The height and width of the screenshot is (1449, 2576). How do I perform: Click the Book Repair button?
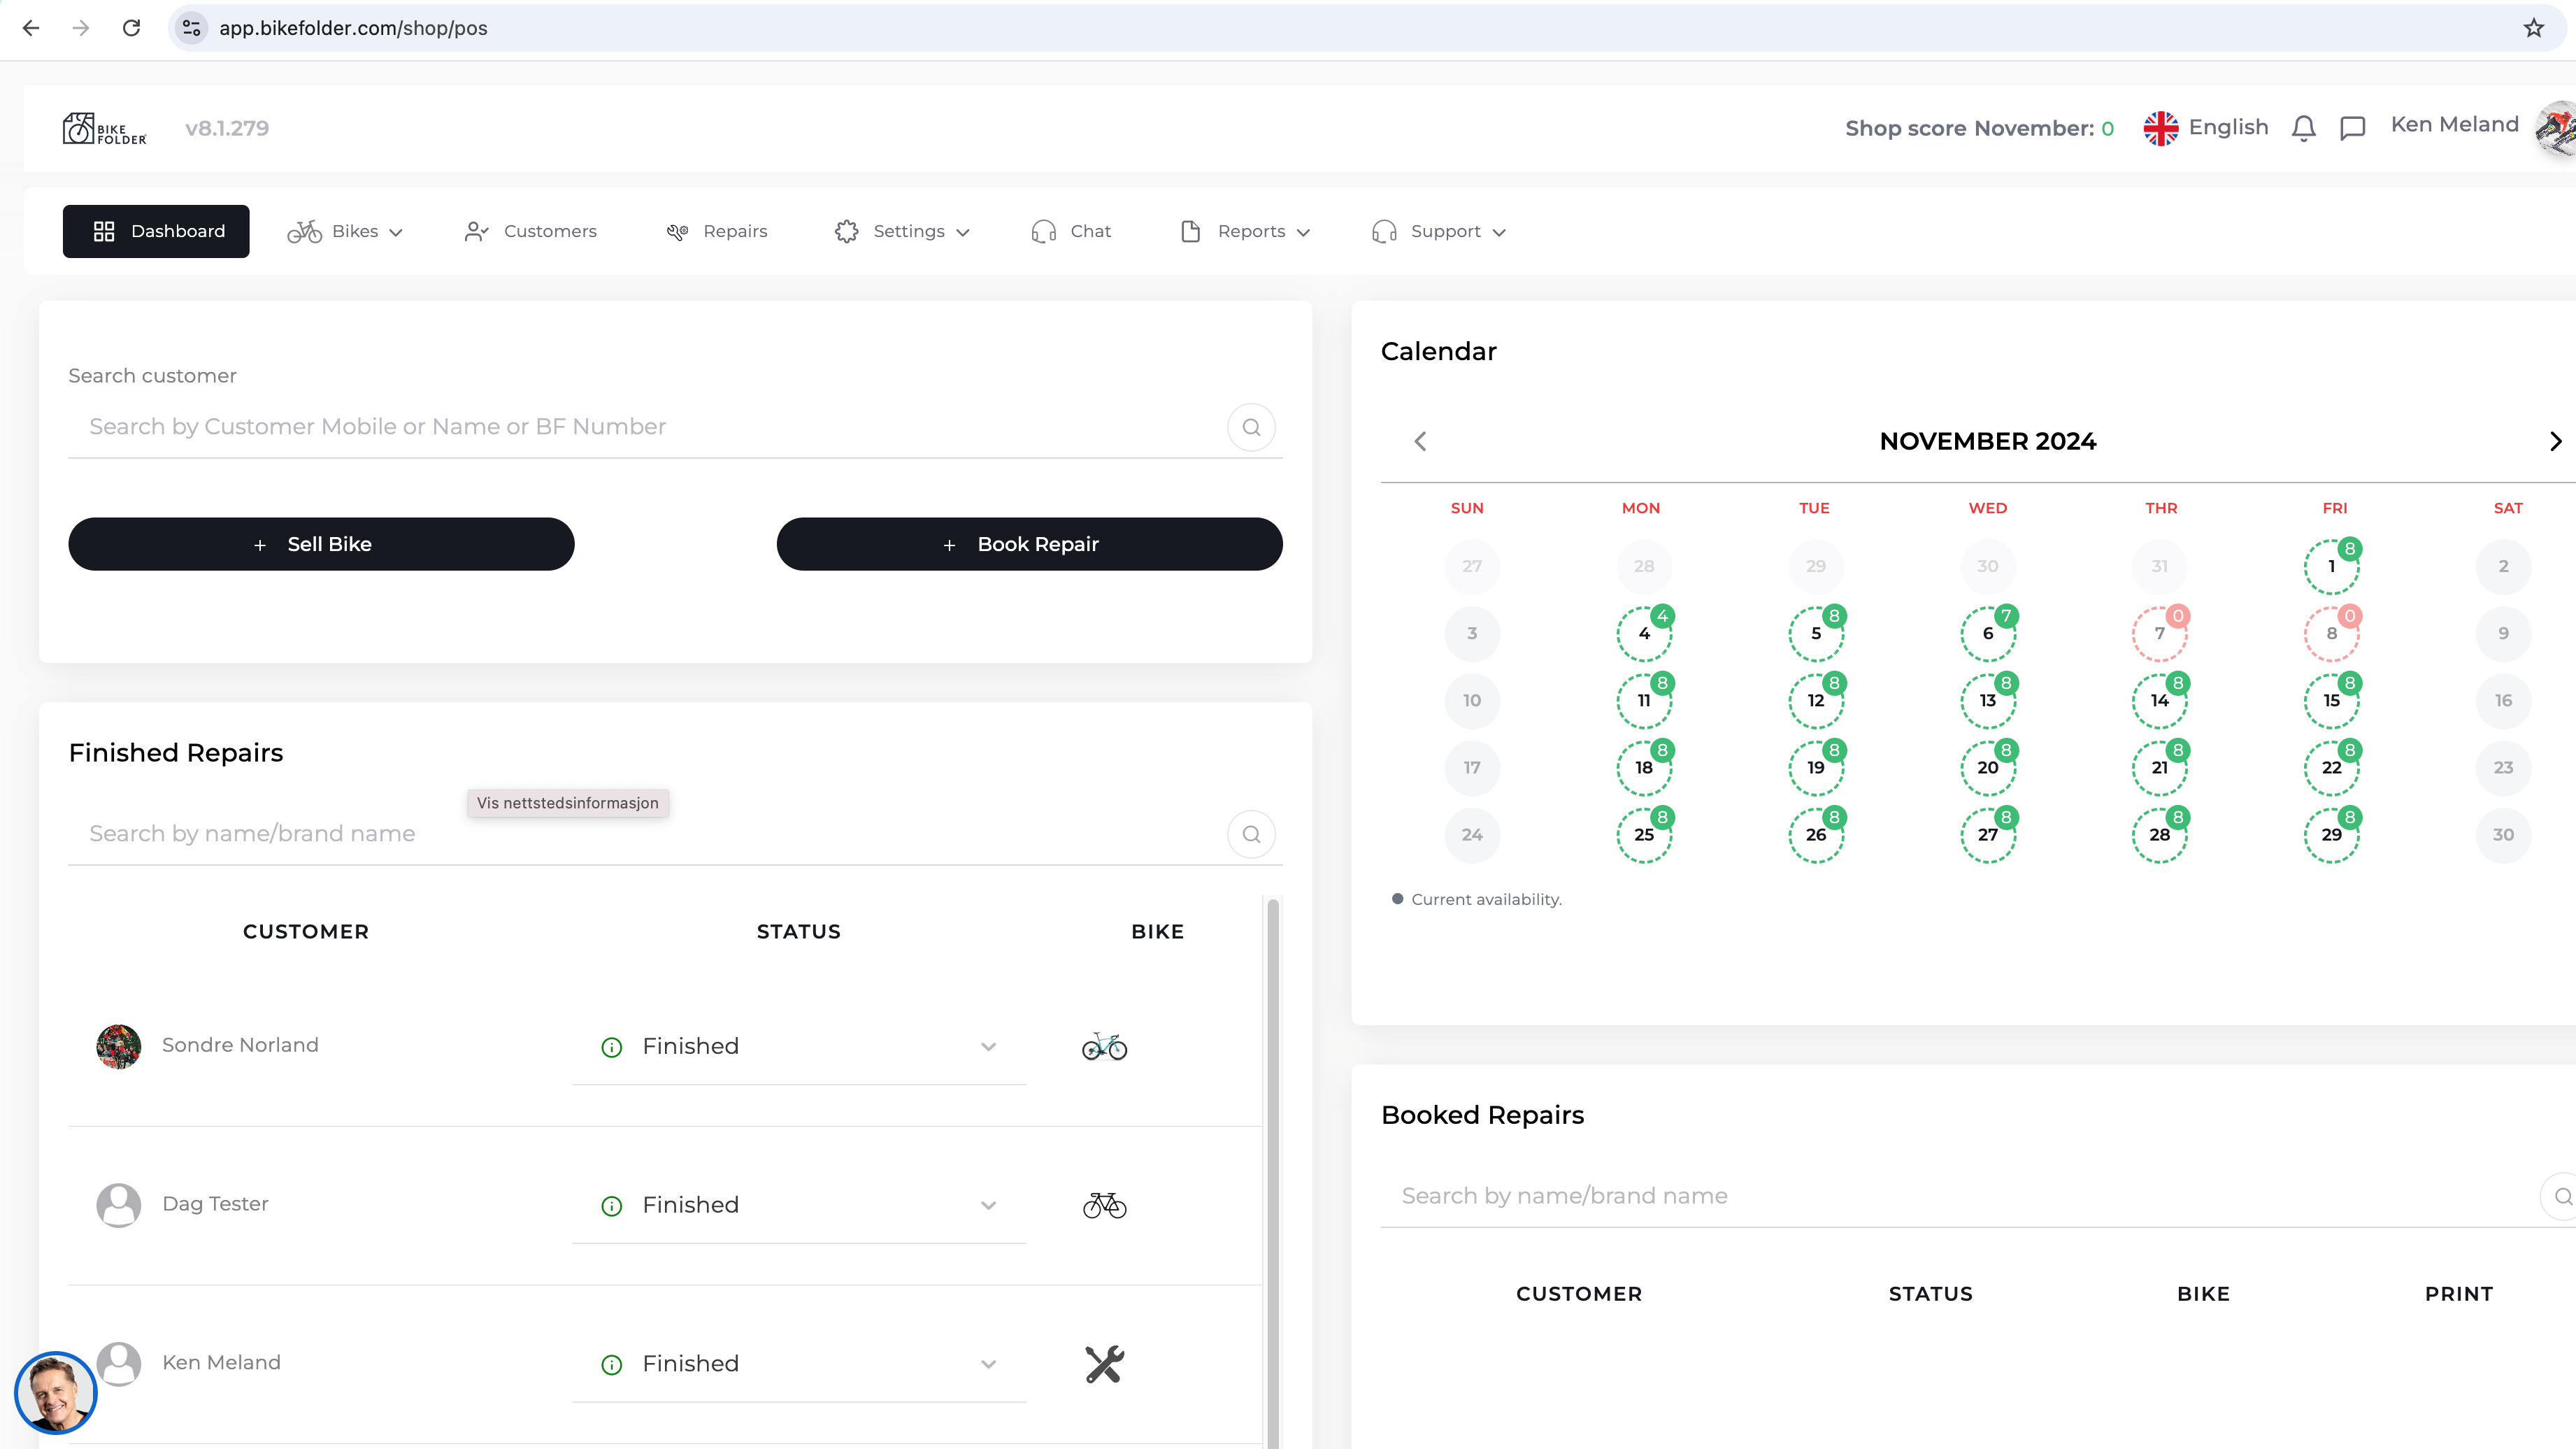click(x=1029, y=544)
